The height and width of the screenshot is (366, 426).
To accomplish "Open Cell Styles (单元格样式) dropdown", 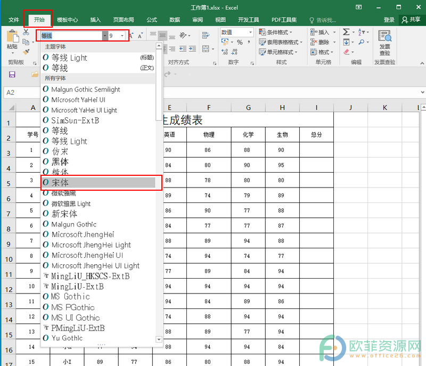I will tap(278, 52).
